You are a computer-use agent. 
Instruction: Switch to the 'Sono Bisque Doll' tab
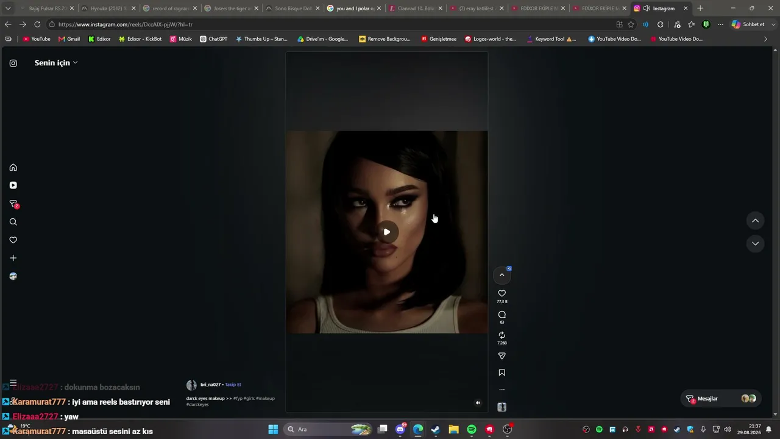[x=293, y=9]
